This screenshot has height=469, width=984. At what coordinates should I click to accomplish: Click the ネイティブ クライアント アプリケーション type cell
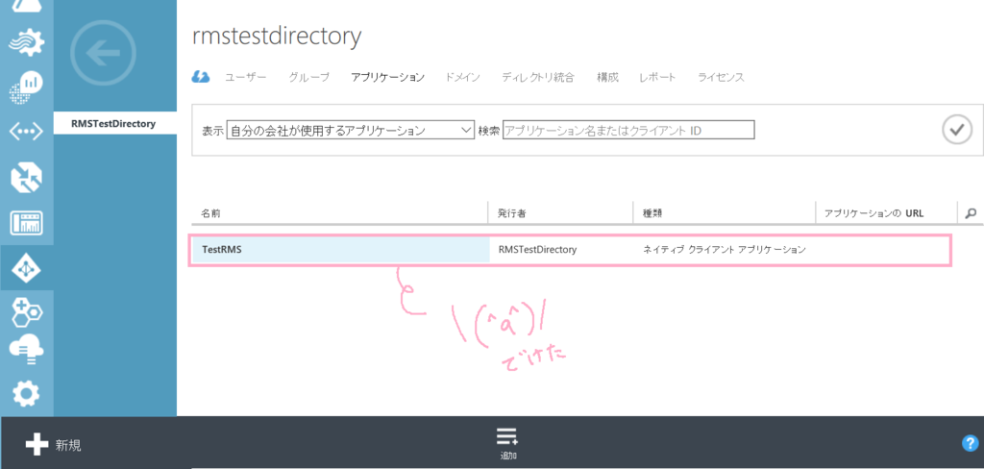[724, 249]
